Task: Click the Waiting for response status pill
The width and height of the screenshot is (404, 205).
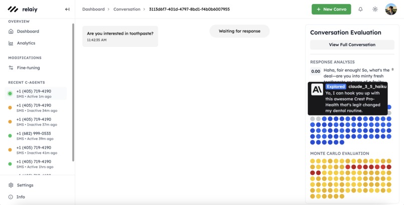Action: [240, 31]
